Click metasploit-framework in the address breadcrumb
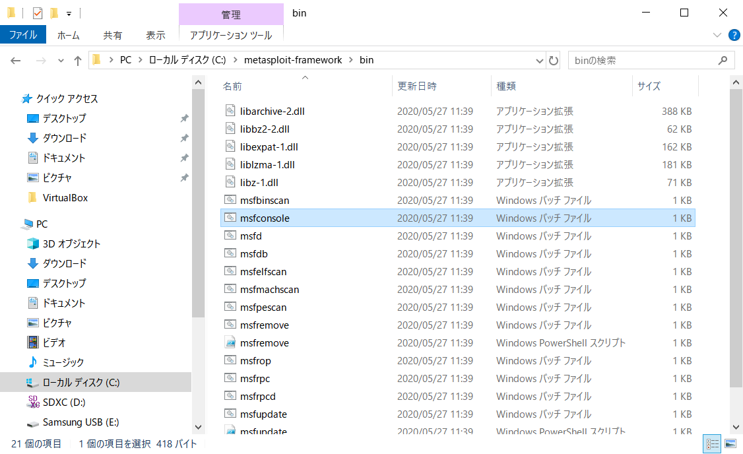743x454 pixels. coord(293,60)
